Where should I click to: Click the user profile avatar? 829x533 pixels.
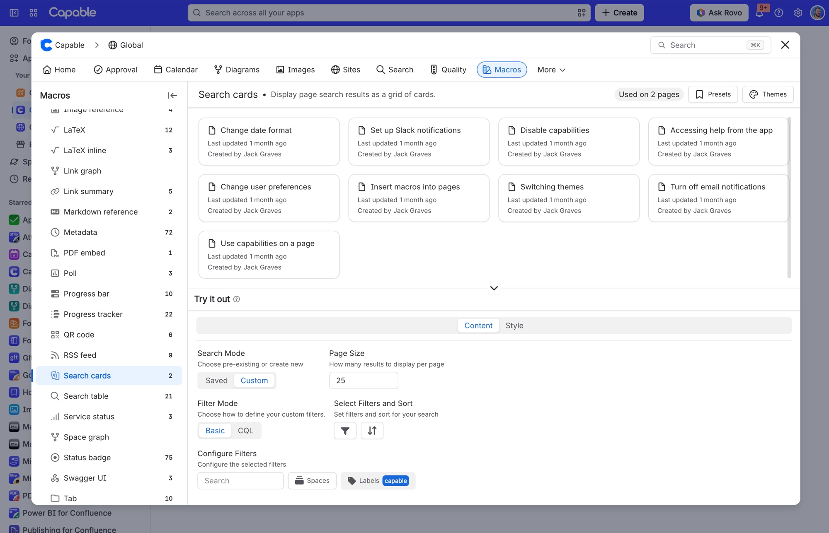(817, 13)
